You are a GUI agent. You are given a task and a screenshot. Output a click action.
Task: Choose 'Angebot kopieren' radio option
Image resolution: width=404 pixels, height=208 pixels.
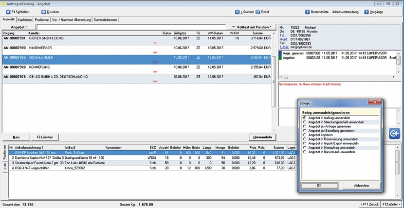[x=305, y=135]
